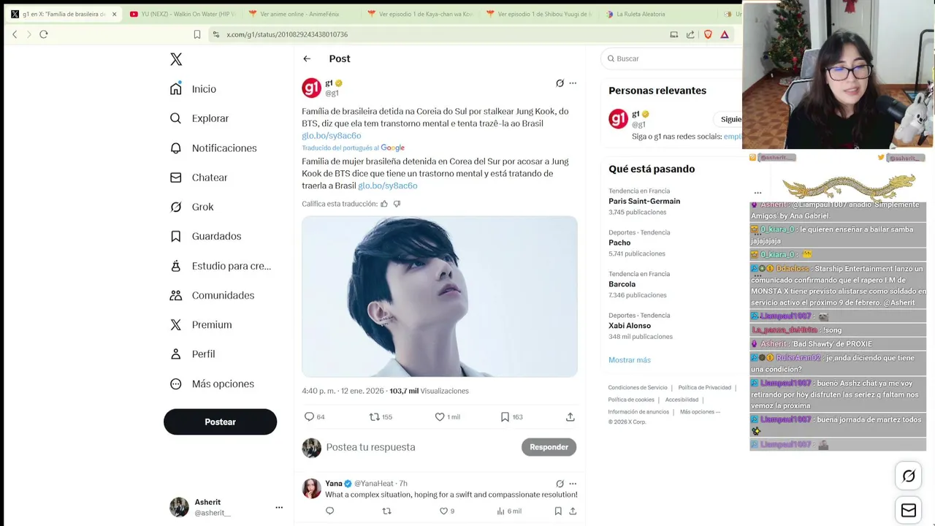This screenshot has width=935, height=526.
Task: Expand Más opciones footer menu
Action: tap(700, 412)
